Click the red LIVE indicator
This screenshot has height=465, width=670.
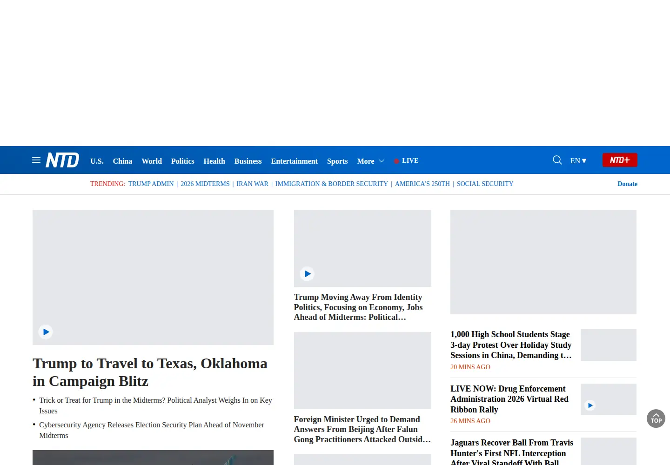(x=406, y=161)
